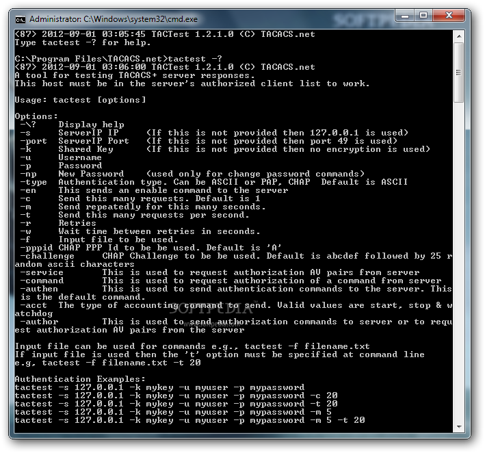485x453 pixels.
Task: Click the '-port ServerIP Port' option line
Action: [x=209, y=141]
